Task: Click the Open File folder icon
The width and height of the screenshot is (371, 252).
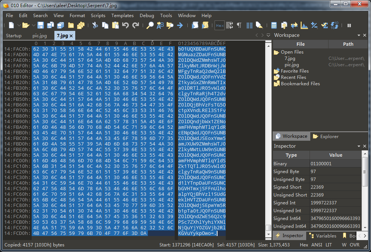Action: pos(26,25)
